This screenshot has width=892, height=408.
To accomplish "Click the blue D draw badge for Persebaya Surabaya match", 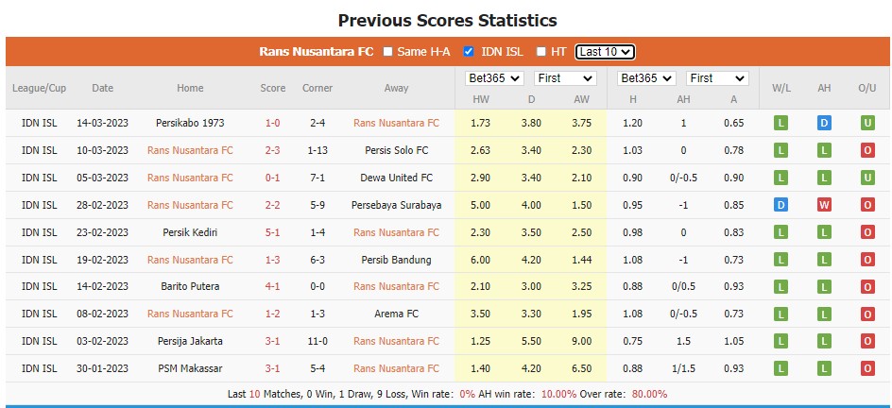I will [780, 205].
